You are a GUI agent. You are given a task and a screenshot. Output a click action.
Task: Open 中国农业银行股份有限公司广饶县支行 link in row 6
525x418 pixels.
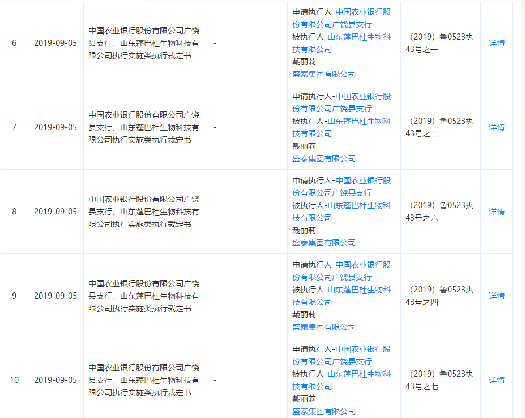coord(342,19)
